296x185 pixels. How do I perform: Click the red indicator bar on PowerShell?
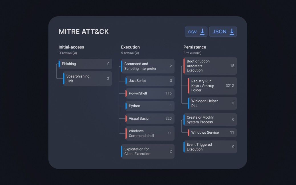pyautogui.click(x=126, y=93)
